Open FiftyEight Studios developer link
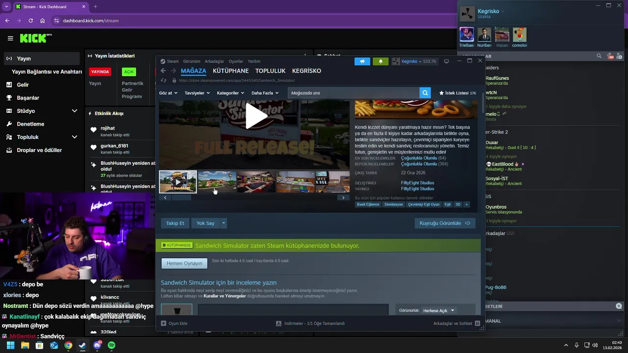Viewport: 628px width, 353px height. [x=418, y=183]
